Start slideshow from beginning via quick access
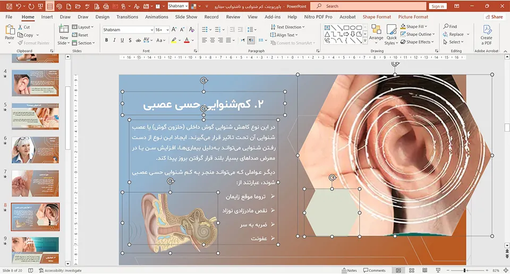Viewport: 510px width, 274px height. [x=40, y=6]
